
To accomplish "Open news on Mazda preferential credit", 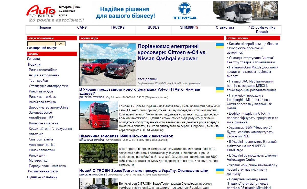I will [253, 72].
